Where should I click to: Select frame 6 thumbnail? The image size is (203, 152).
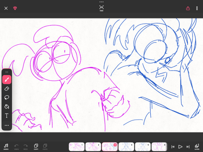point(159,147)
